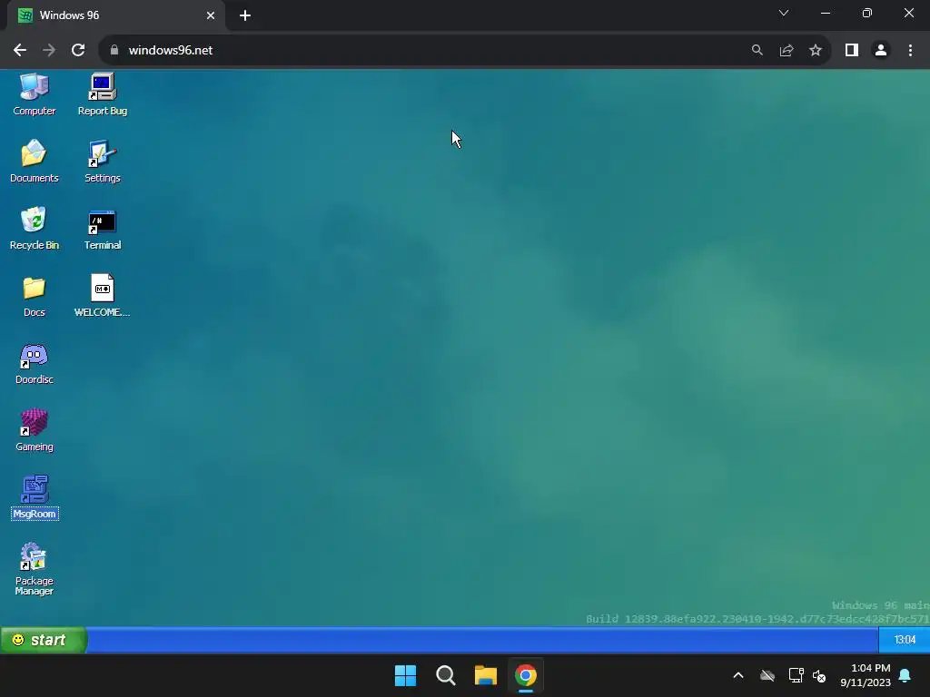Open the 1:04 PM date and time

(866, 675)
